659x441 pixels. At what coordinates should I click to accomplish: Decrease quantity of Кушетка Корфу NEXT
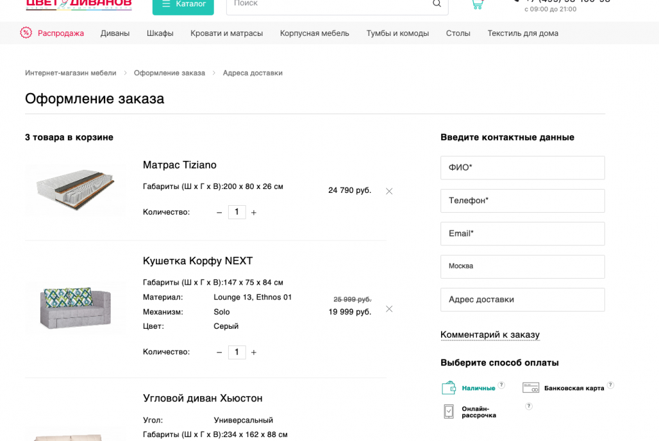tap(219, 353)
